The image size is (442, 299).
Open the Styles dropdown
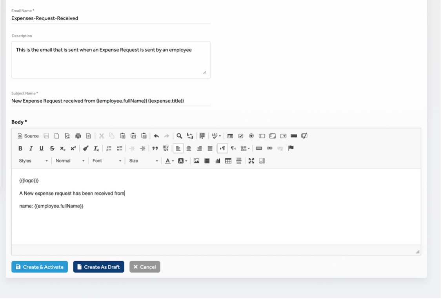coord(33,161)
